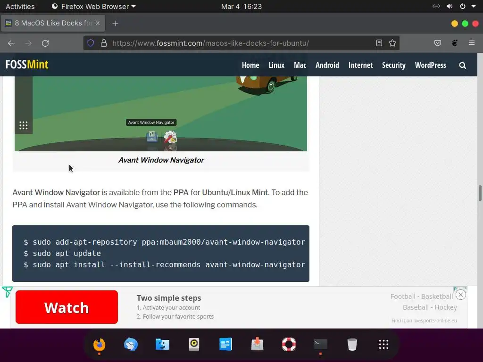
Task: Click 'Find it on livesports-online.eu' text
Action: pyautogui.click(x=424, y=321)
